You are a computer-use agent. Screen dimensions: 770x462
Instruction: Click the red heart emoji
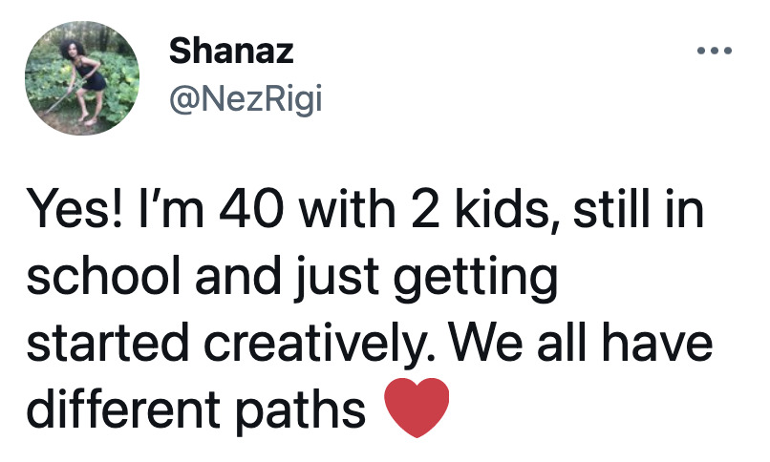(x=417, y=408)
